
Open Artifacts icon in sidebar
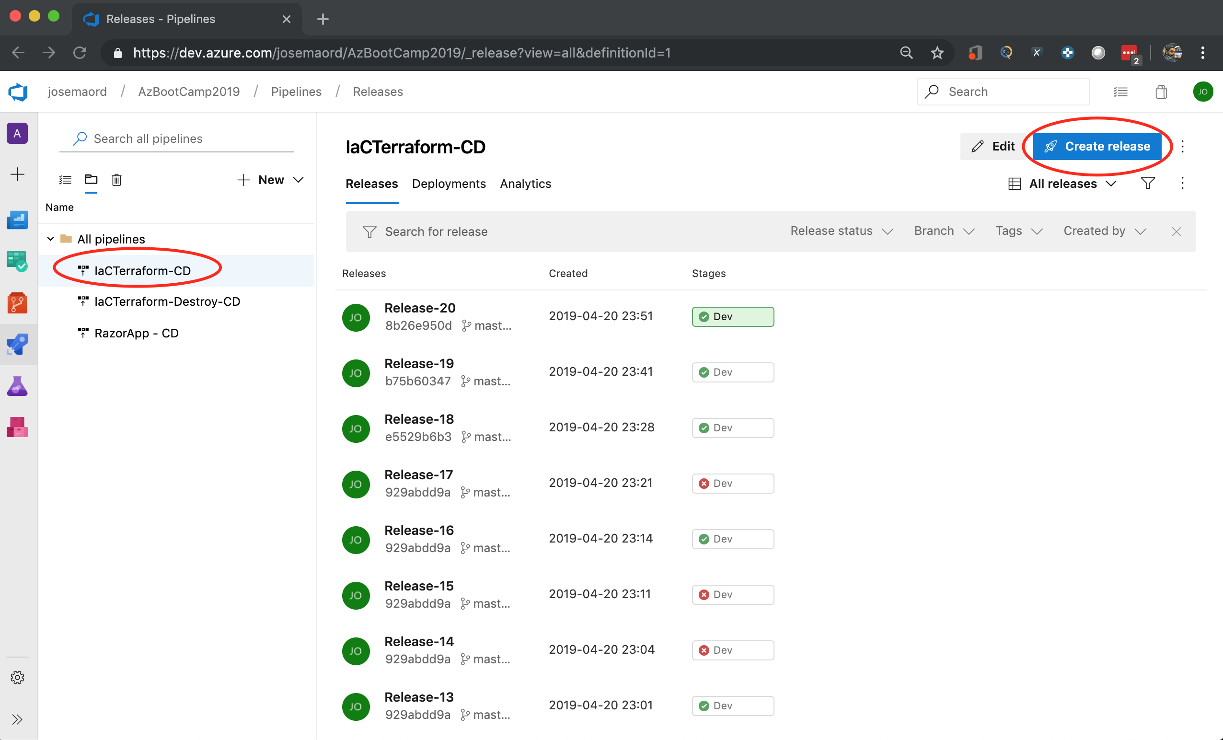tap(17, 427)
